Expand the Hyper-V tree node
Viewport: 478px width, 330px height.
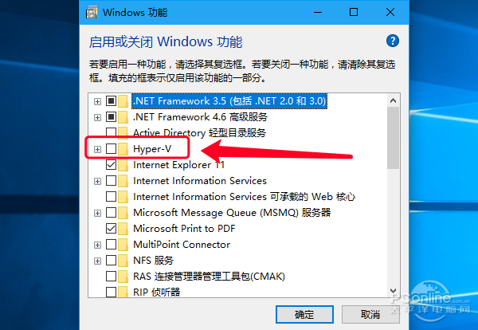tap(97, 149)
